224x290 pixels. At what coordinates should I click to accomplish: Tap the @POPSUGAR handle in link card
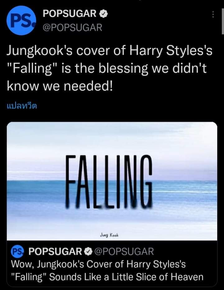(x=124, y=252)
